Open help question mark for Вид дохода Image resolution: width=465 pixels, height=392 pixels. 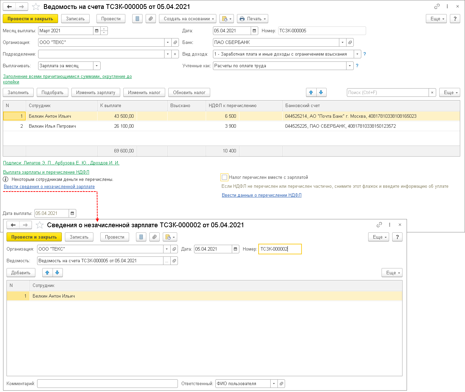pos(365,54)
